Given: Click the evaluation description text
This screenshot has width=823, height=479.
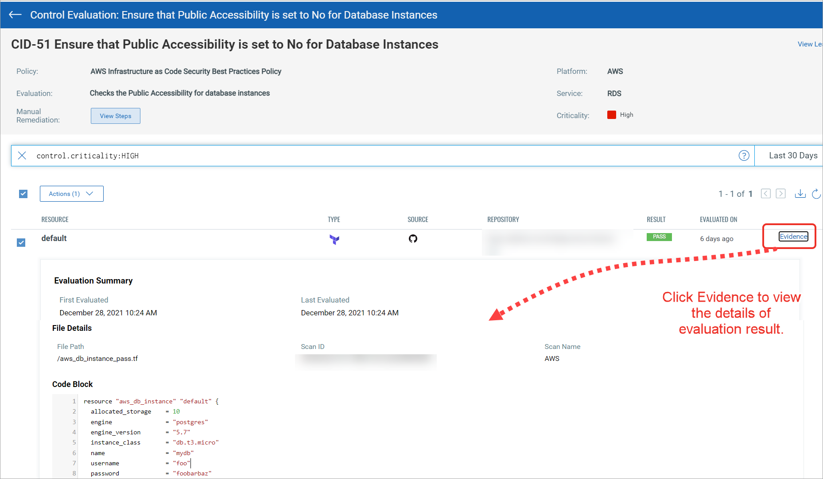Looking at the screenshot, I should [x=180, y=93].
